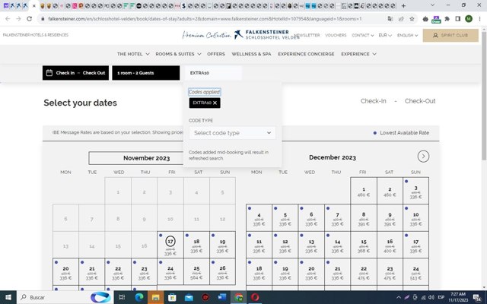This screenshot has height=304, width=487.
Task: Select December 24 at 513 €
Action: click(415, 272)
